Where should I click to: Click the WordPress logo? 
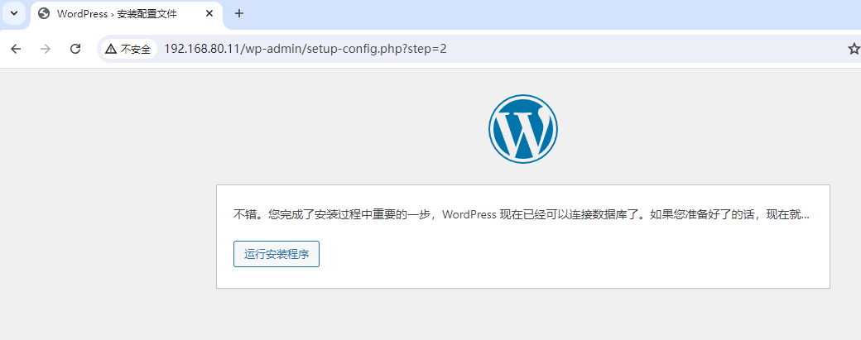point(522,129)
